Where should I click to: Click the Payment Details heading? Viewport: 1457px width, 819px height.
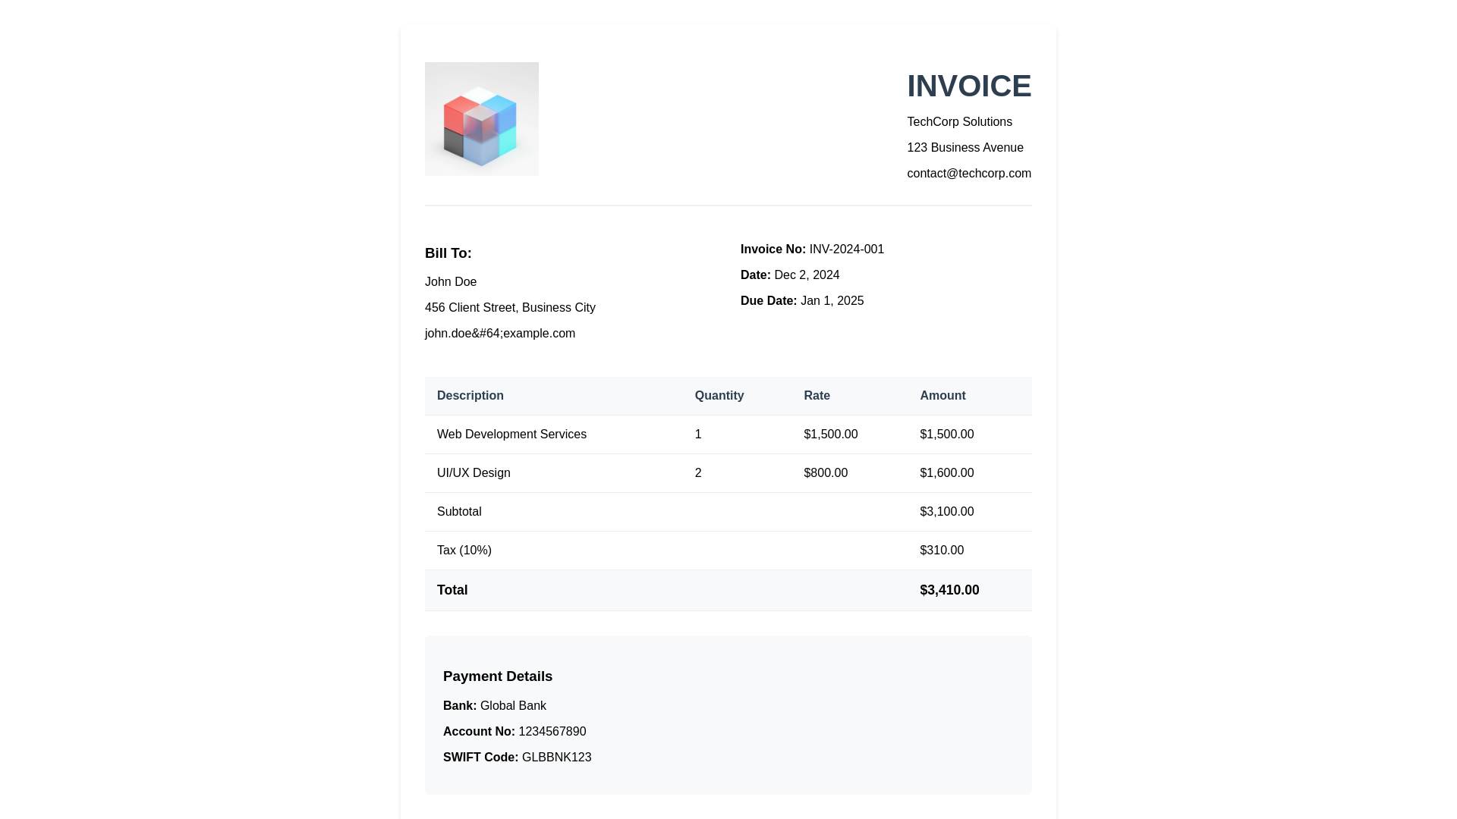click(x=497, y=676)
